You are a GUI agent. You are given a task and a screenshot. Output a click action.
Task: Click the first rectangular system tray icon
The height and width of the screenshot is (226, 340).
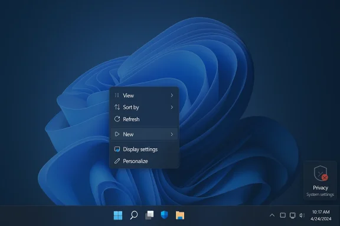click(x=283, y=215)
